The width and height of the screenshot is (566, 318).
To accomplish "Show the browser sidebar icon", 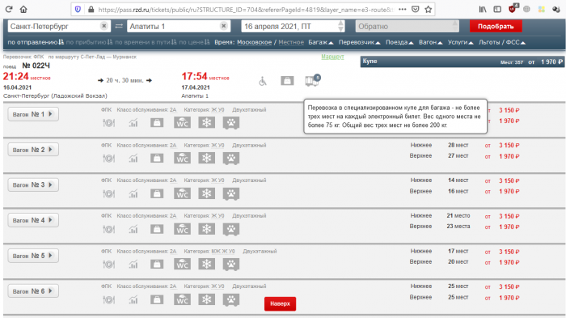I will 497,10.
